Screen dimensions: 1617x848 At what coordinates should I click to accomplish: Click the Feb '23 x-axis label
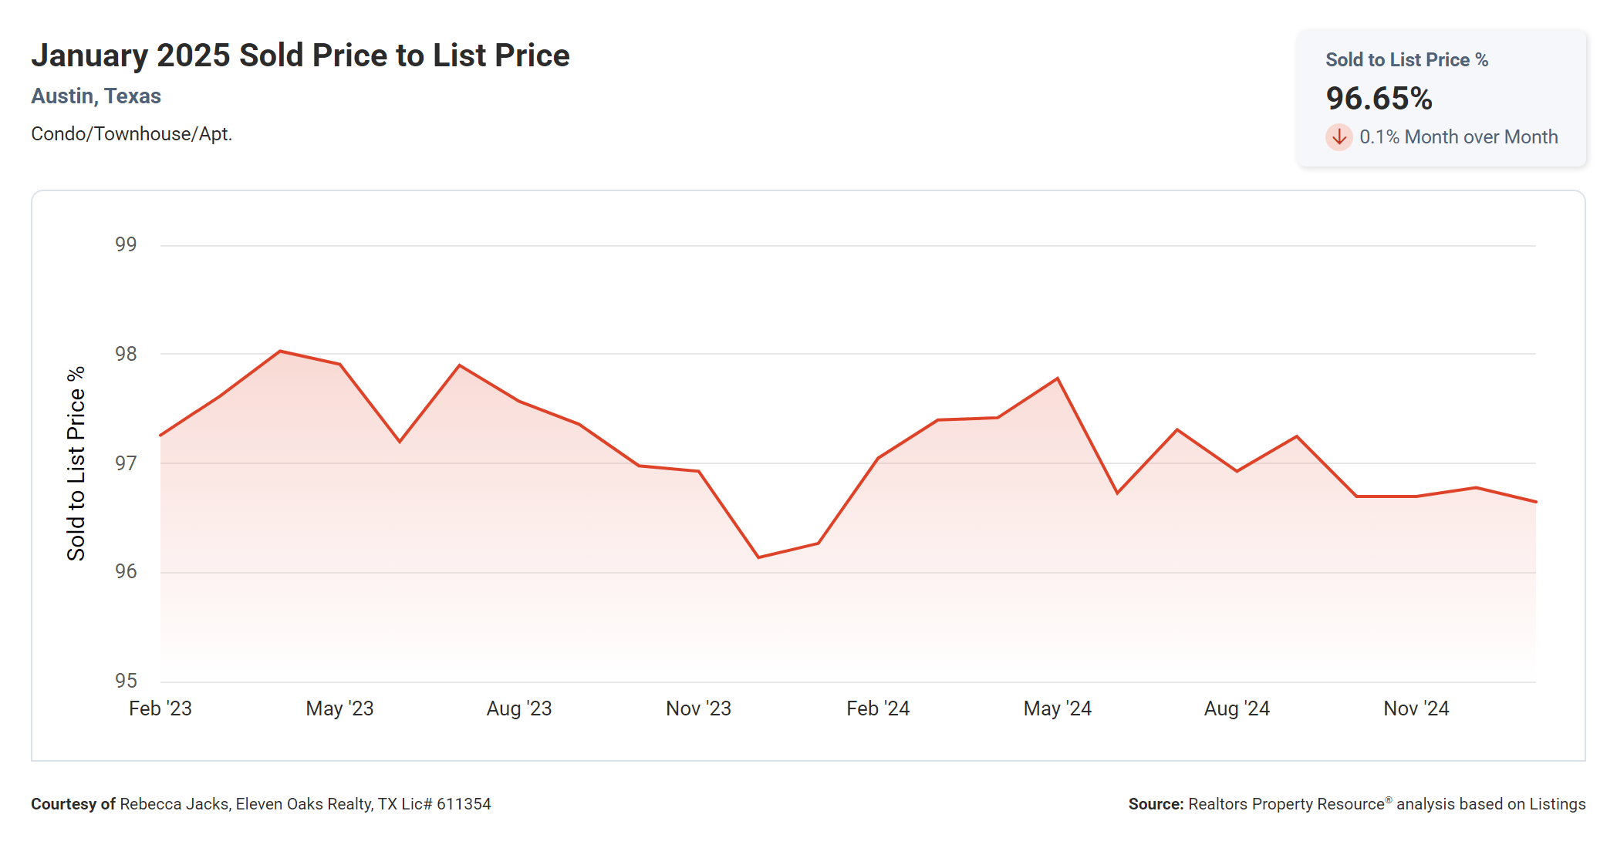pos(160,708)
